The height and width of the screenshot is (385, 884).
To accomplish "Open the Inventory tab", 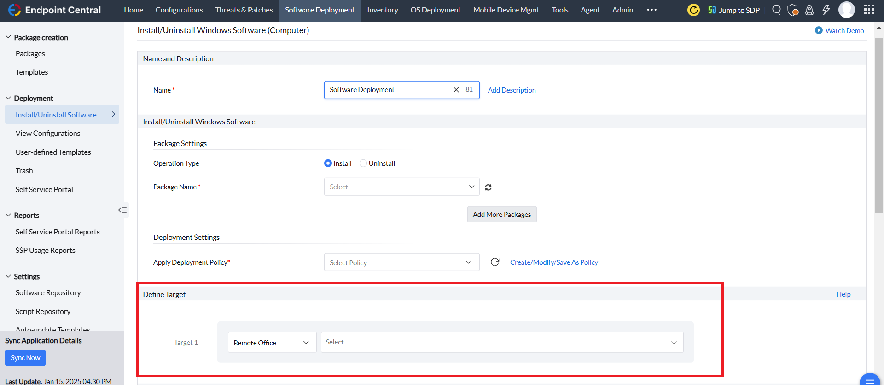I will coord(383,10).
